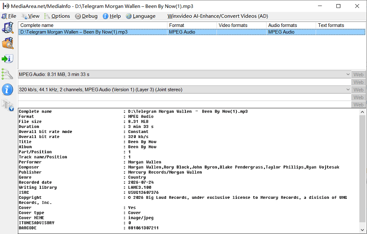This screenshot has height=234, width=367.
Task: Click the Open Folder sidebar icon
Action: (8, 43)
